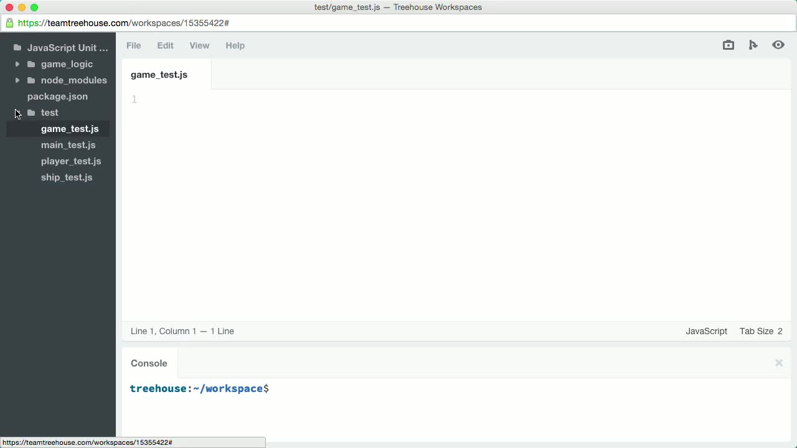The image size is (797, 448).
Task: Change the Tab Size 2 setting
Action: click(x=761, y=331)
